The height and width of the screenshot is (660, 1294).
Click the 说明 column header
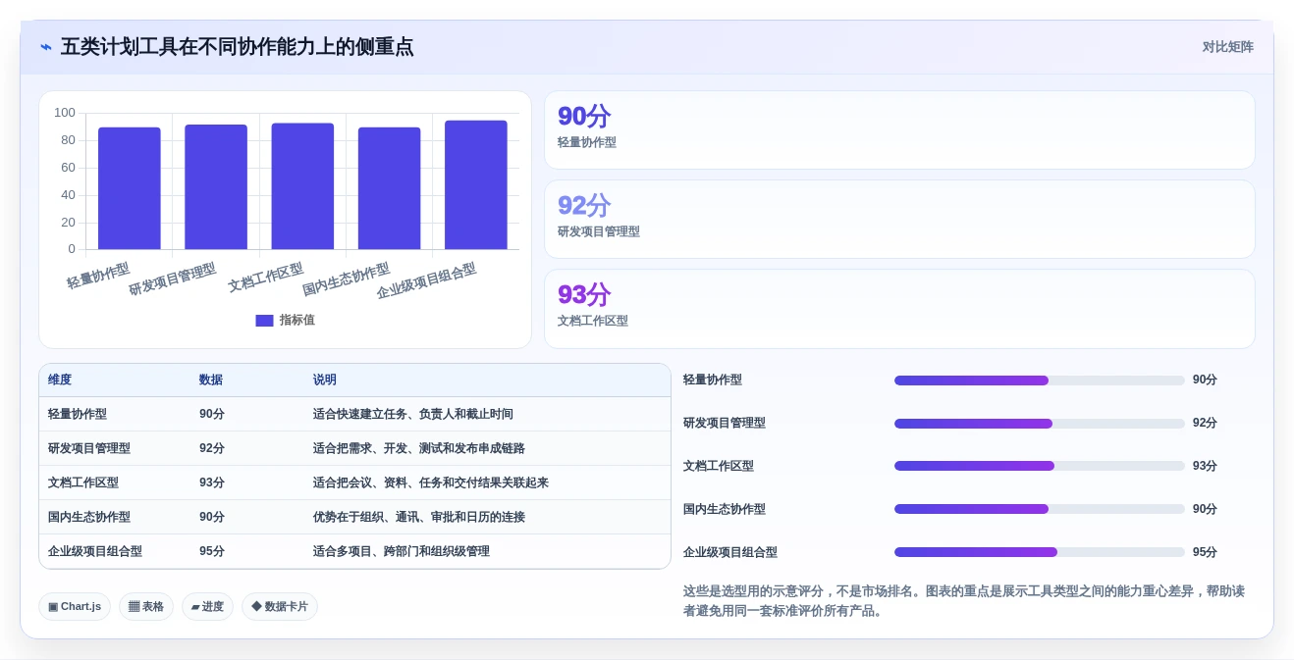click(x=325, y=380)
